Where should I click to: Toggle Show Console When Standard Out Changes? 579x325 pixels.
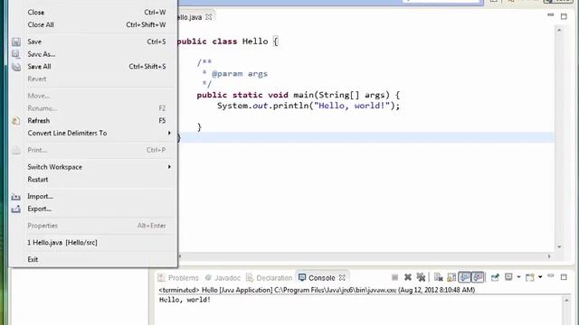tap(464, 277)
